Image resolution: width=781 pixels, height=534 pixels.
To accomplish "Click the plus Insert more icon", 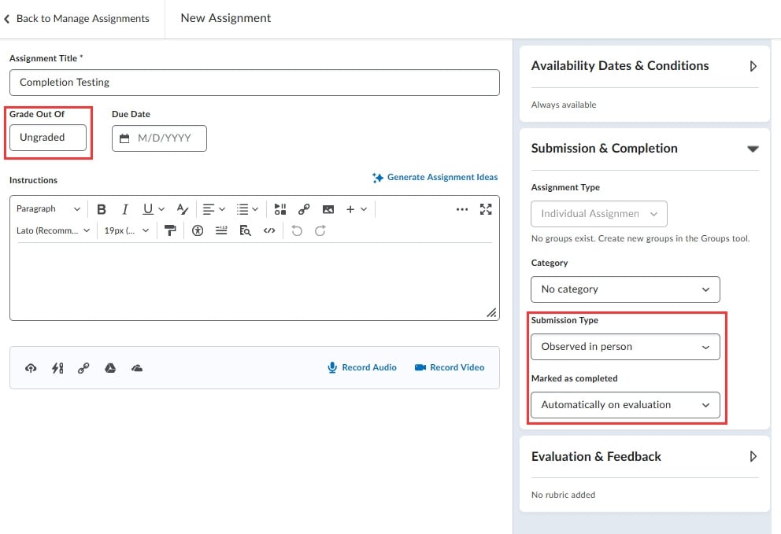I will (x=350, y=209).
